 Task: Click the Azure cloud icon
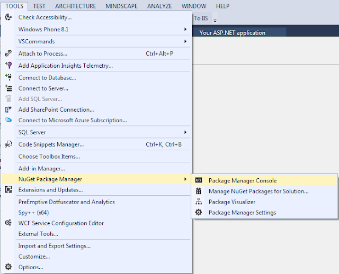pyautogui.click(x=8, y=120)
